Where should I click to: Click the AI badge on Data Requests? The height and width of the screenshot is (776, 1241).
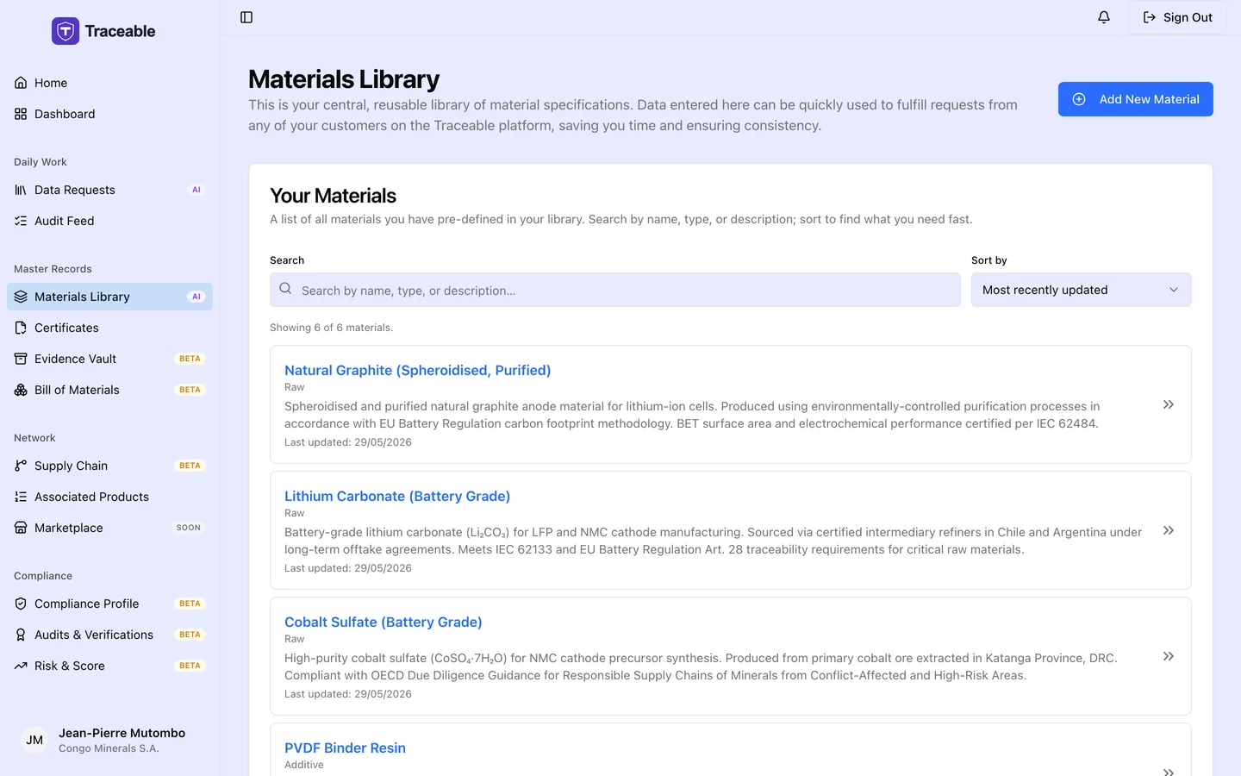tap(196, 190)
